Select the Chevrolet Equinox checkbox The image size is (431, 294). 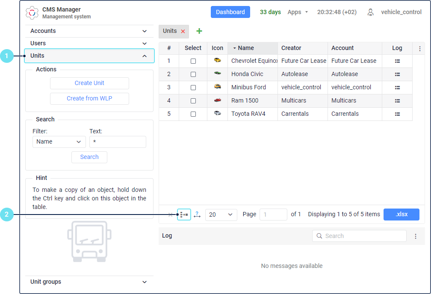193,61
